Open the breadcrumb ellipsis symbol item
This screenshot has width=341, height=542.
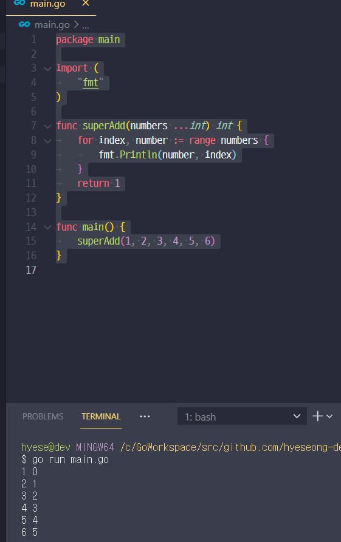click(x=86, y=25)
